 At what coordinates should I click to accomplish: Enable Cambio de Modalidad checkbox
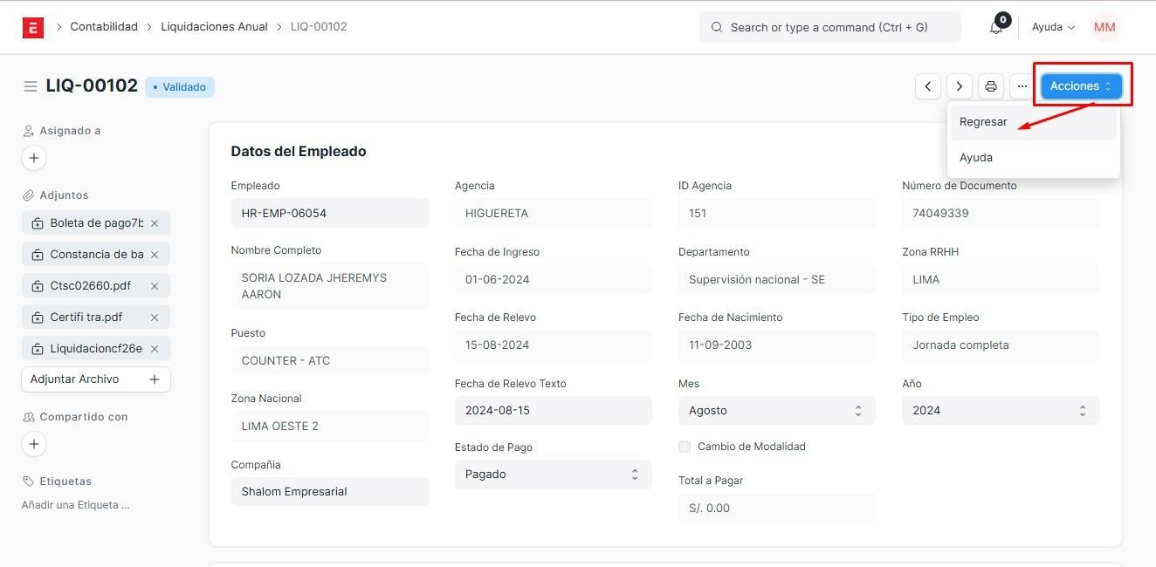point(685,447)
